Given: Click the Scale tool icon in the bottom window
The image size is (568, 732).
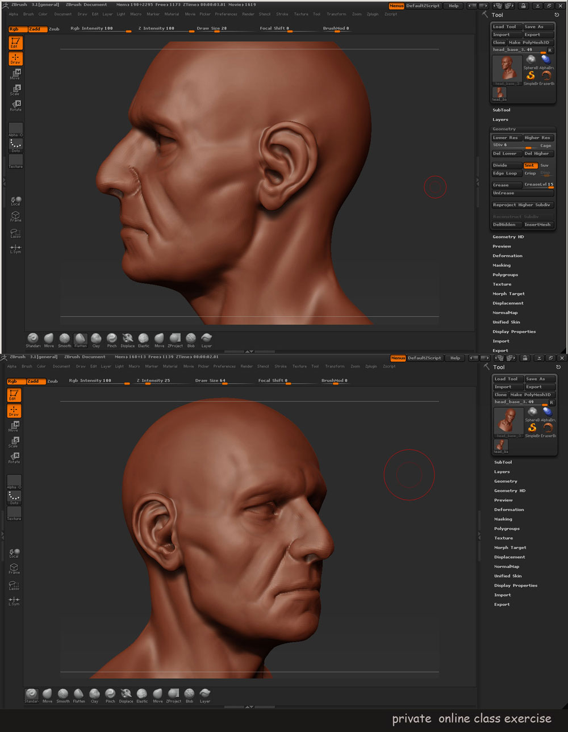Looking at the screenshot, I should click(14, 441).
